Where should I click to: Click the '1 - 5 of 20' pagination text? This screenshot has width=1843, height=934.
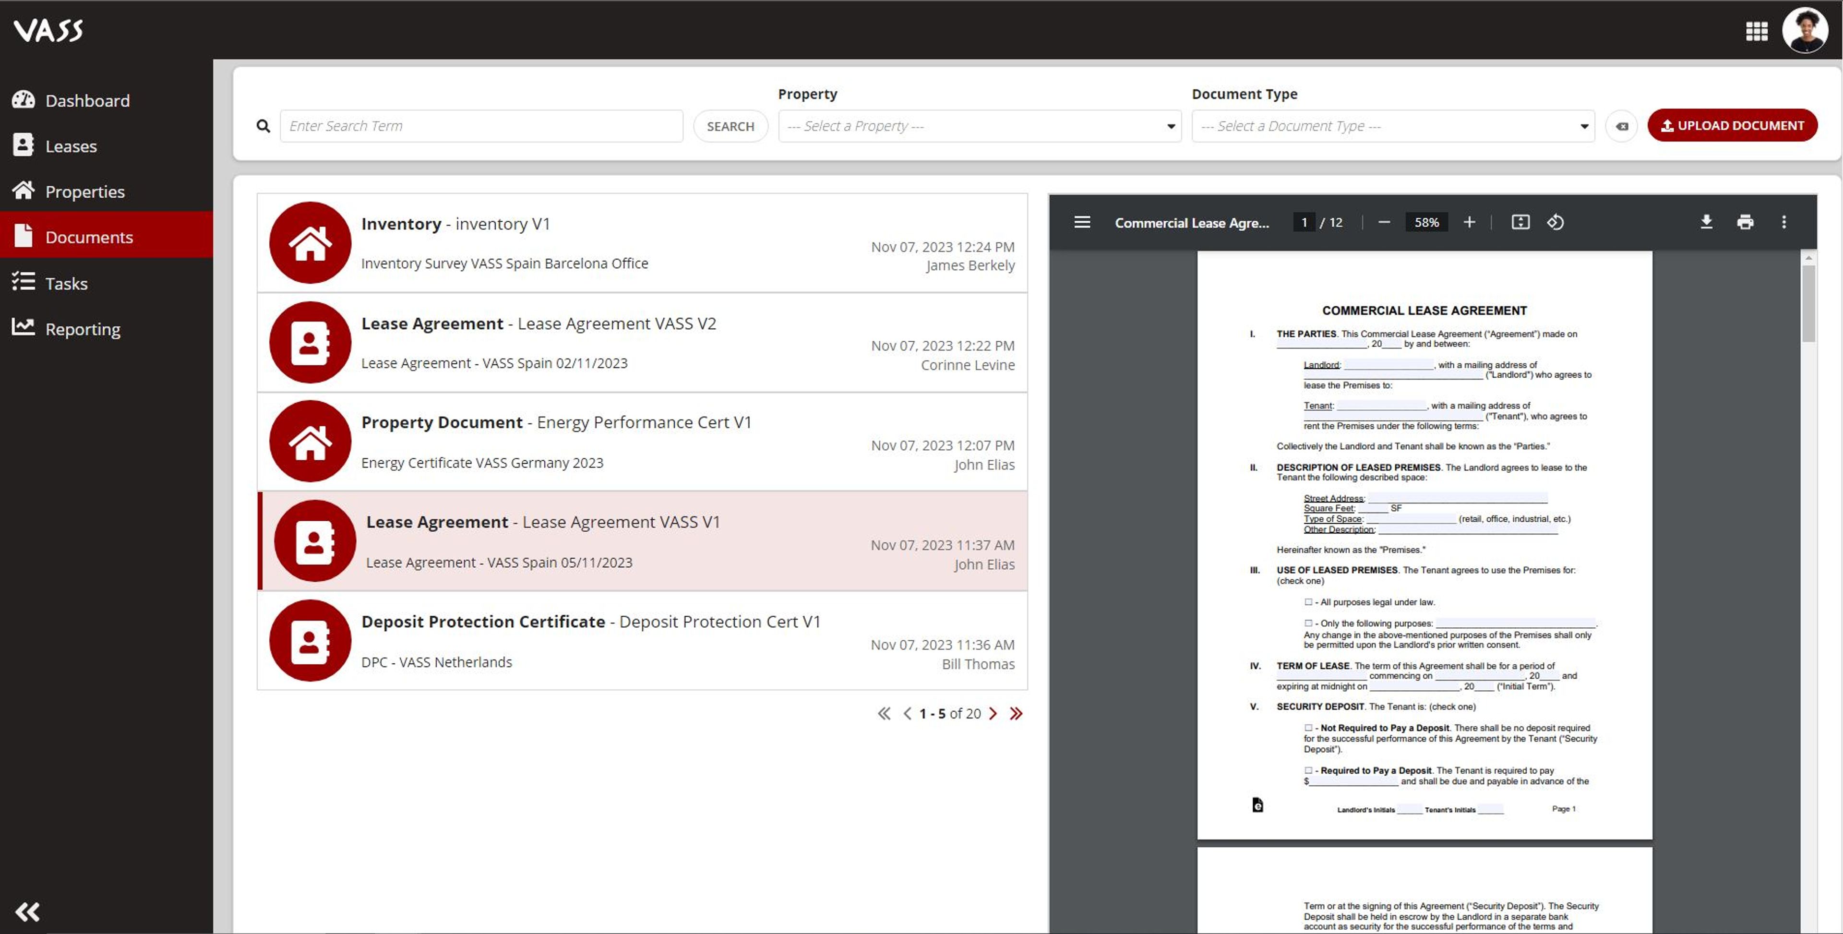click(950, 714)
